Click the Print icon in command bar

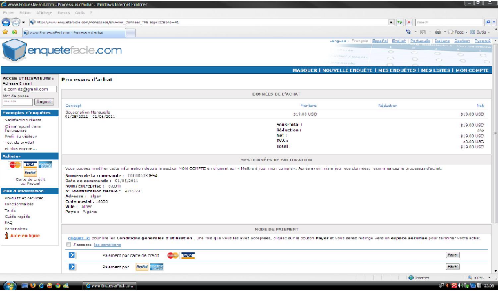pyautogui.click(x=438, y=32)
